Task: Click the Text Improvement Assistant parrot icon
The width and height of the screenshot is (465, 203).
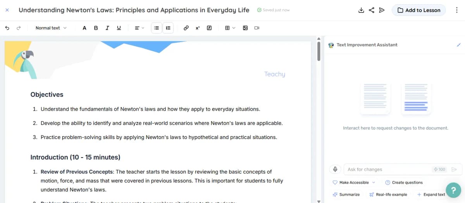Action: pyautogui.click(x=331, y=45)
